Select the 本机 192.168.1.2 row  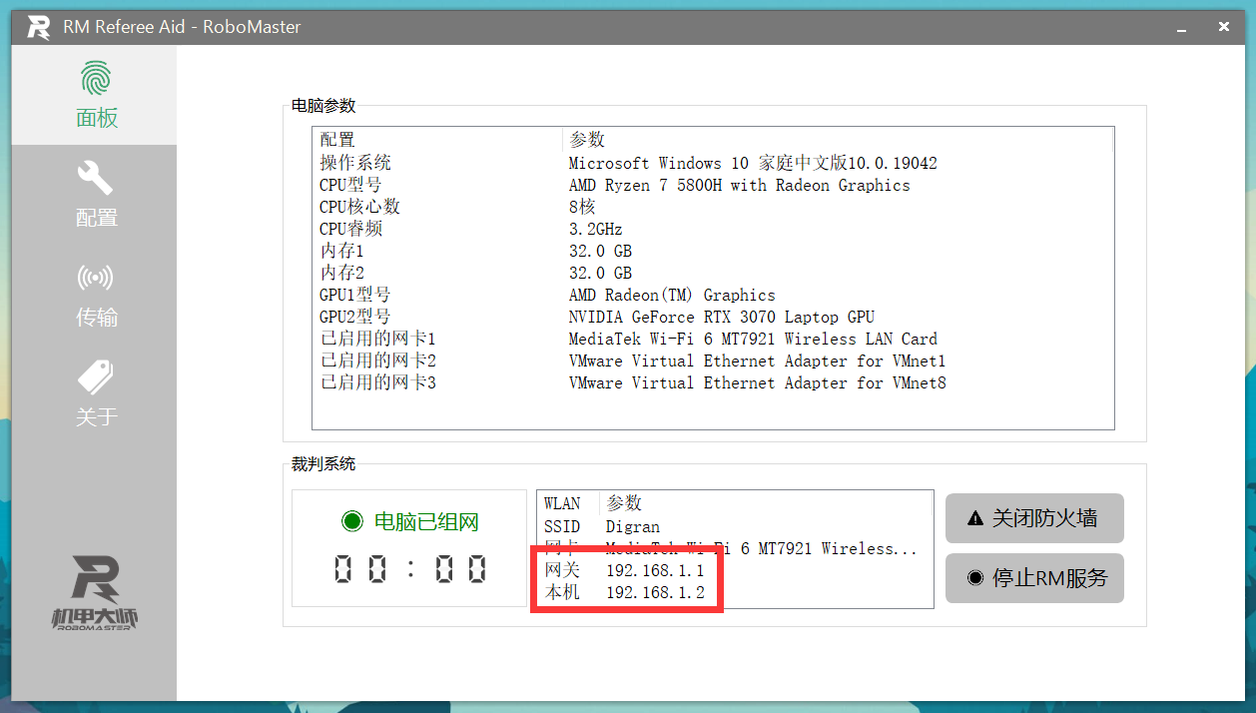click(x=735, y=592)
